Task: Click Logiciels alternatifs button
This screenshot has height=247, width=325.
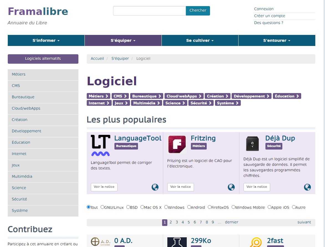Action: coord(43,59)
